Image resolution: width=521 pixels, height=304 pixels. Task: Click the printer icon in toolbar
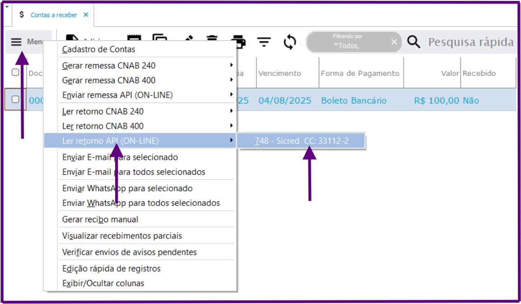(238, 41)
